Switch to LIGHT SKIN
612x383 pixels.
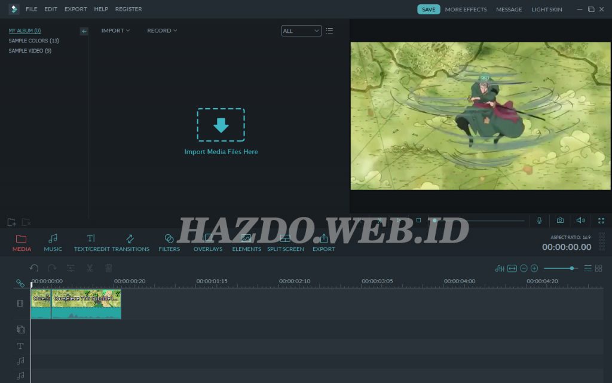[x=546, y=10]
